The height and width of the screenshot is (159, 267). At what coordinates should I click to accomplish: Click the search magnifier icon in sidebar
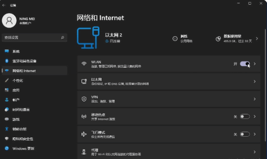[x=63, y=37]
